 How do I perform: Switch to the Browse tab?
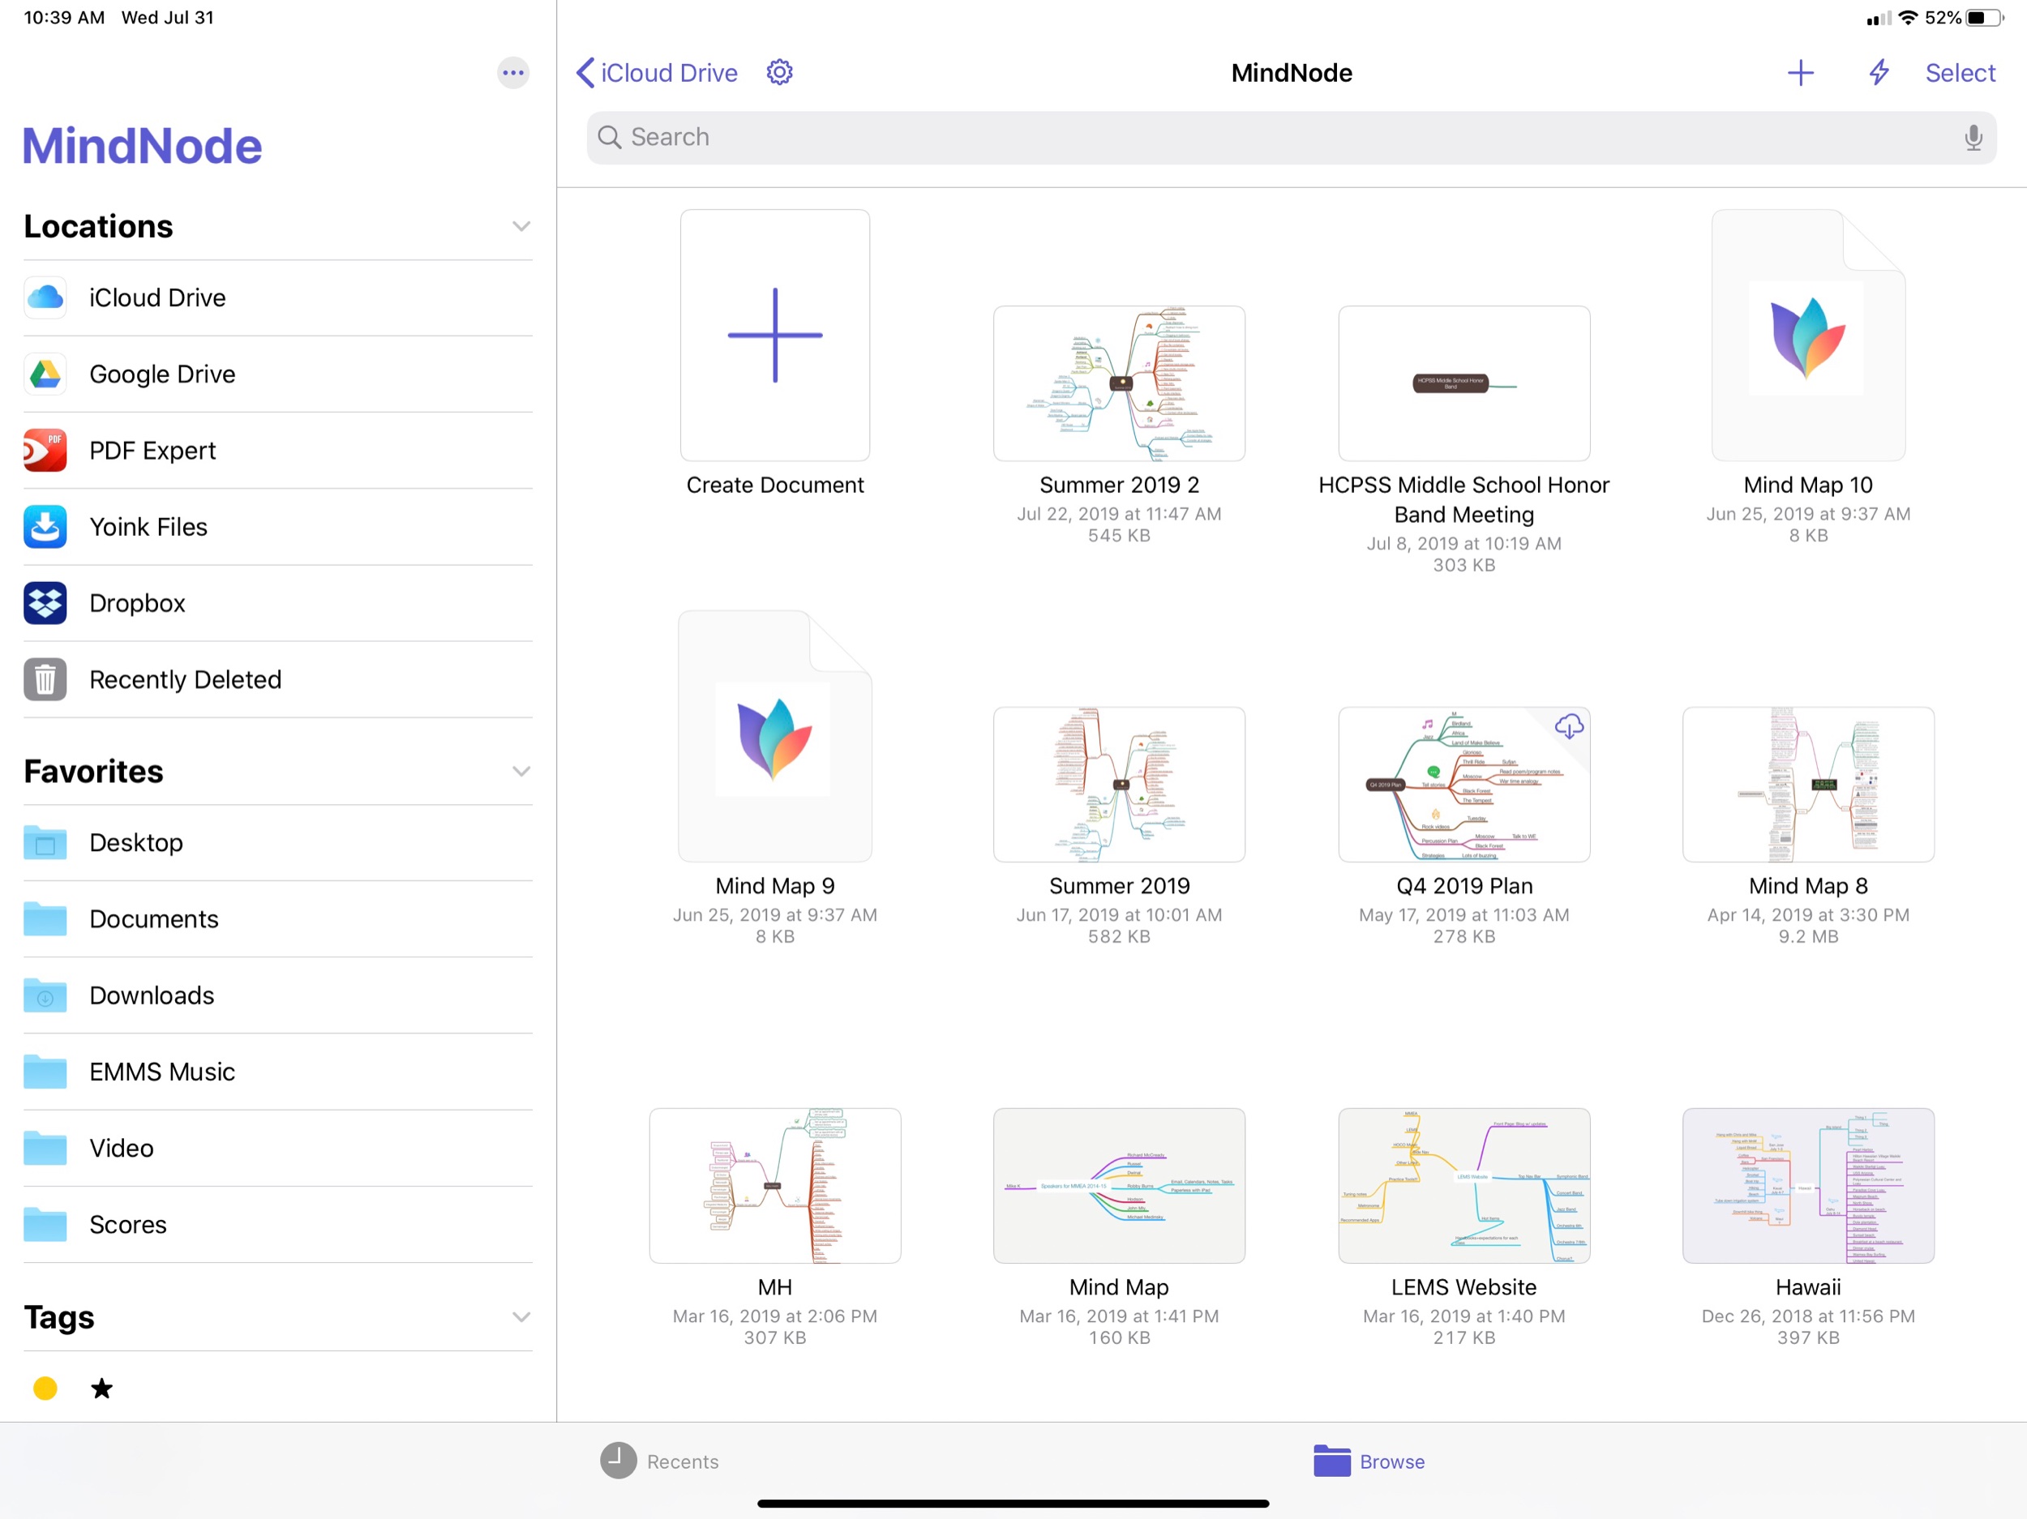(1369, 1461)
